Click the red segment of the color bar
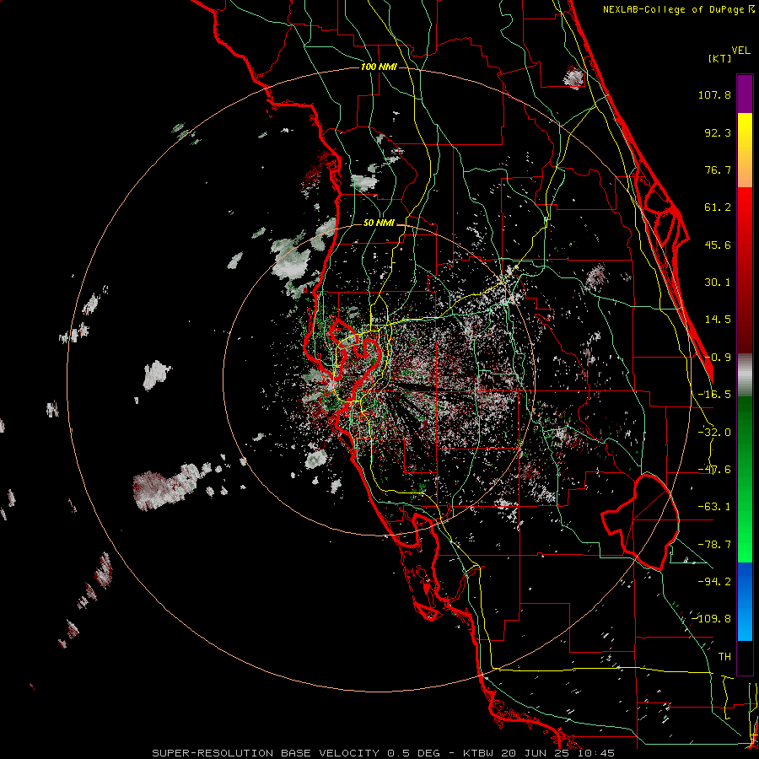The width and height of the screenshot is (759, 759). pyautogui.click(x=745, y=270)
